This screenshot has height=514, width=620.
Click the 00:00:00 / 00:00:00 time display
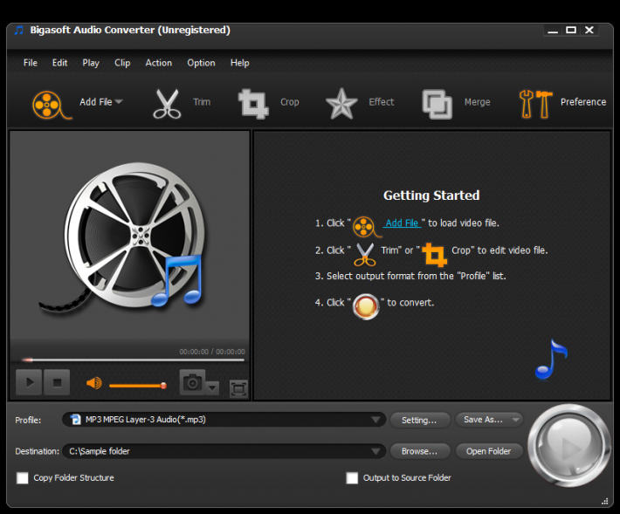[212, 352]
